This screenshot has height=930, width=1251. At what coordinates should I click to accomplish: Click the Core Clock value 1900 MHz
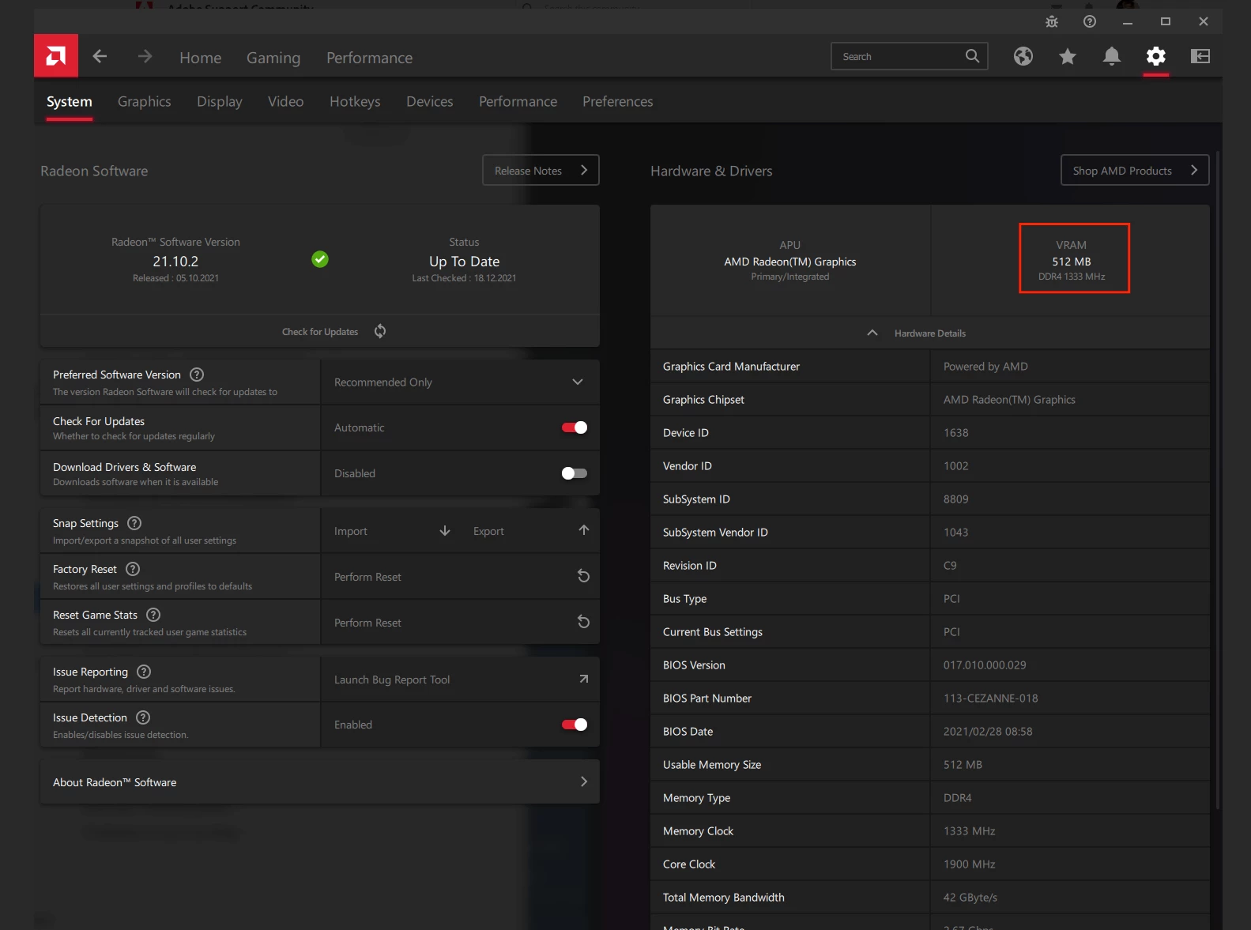(969, 864)
